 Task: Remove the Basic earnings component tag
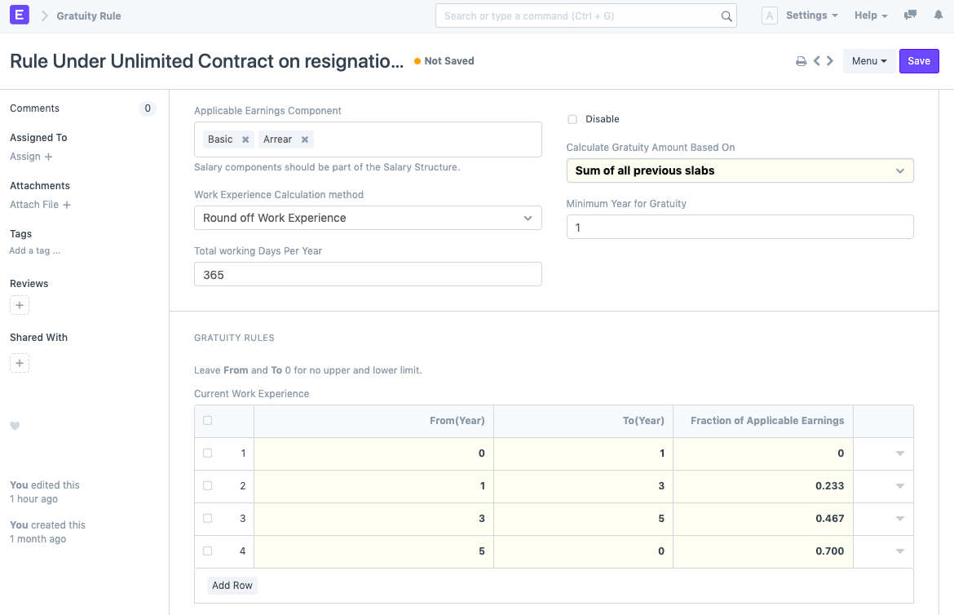tap(245, 139)
